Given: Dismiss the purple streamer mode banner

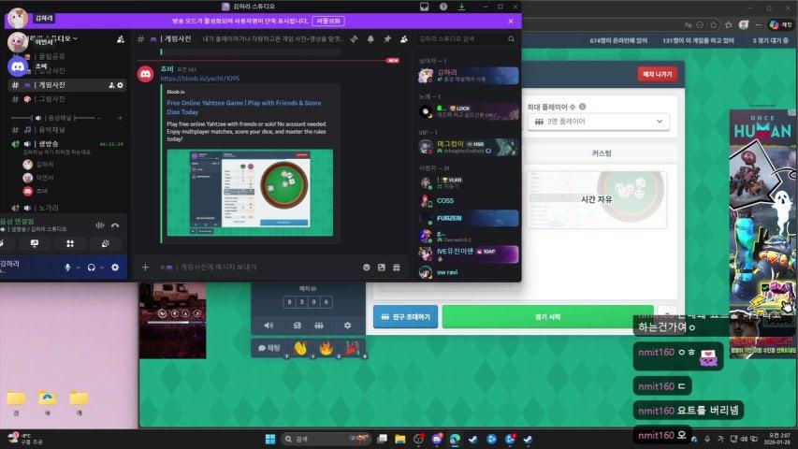Looking at the screenshot, I should (x=511, y=22).
